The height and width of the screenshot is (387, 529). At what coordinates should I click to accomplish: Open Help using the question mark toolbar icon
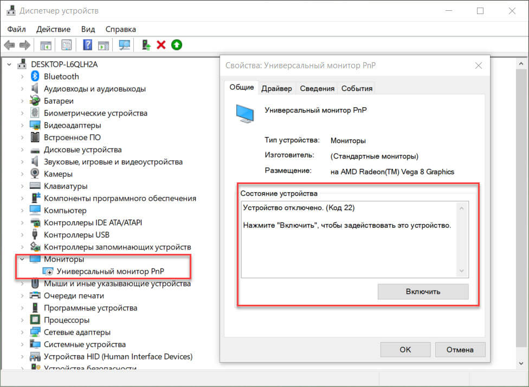point(87,44)
